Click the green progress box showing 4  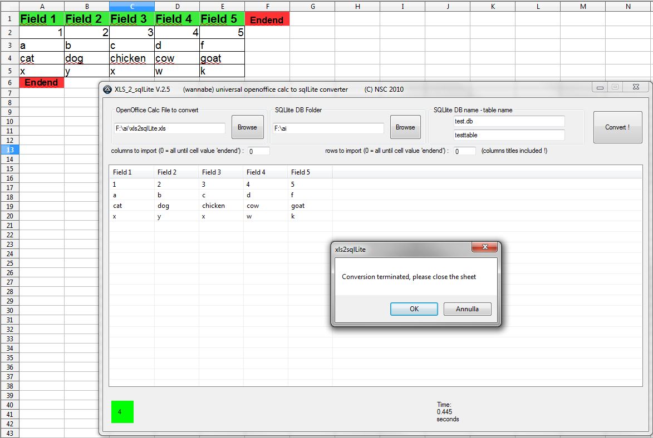coord(122,412)
